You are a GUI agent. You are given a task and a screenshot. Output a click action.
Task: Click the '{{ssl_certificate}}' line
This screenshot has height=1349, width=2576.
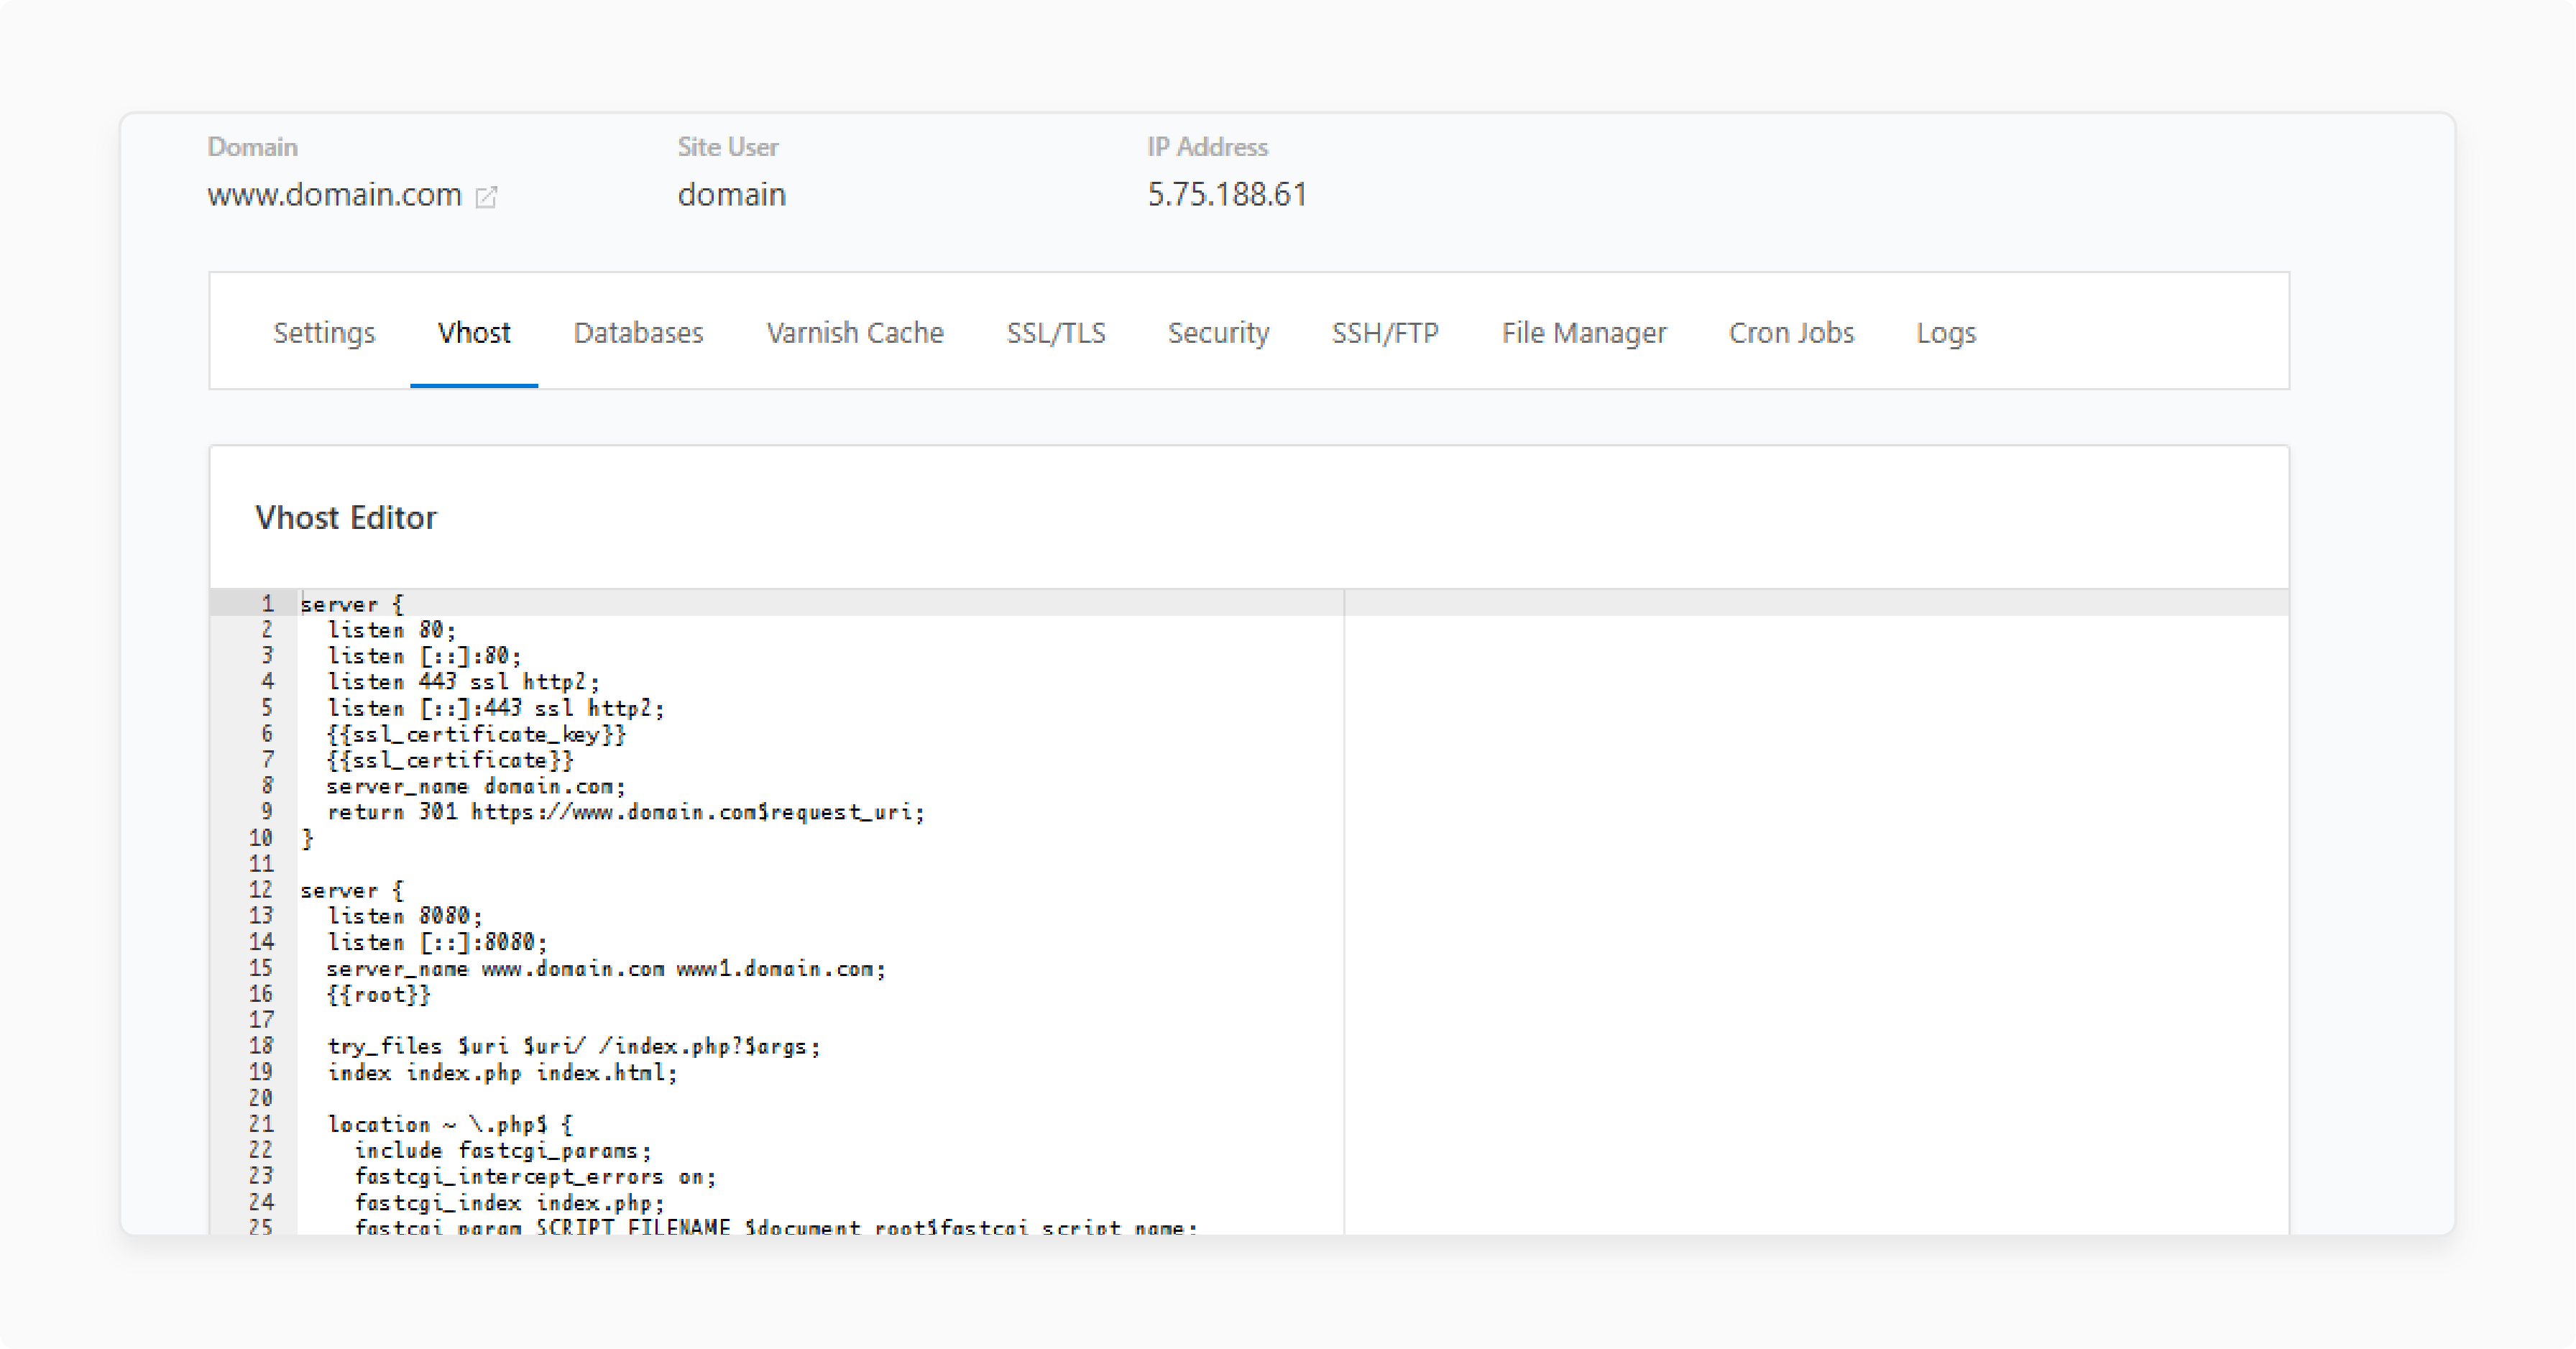tap(451, 760)
